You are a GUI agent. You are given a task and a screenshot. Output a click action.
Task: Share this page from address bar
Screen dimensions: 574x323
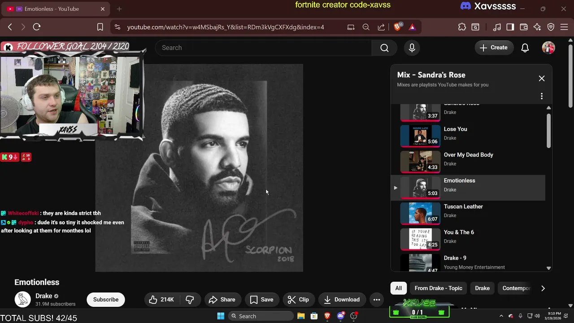381,27
